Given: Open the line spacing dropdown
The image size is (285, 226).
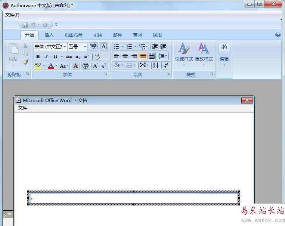Looking at the screenshot, I should tap(163, 56).
